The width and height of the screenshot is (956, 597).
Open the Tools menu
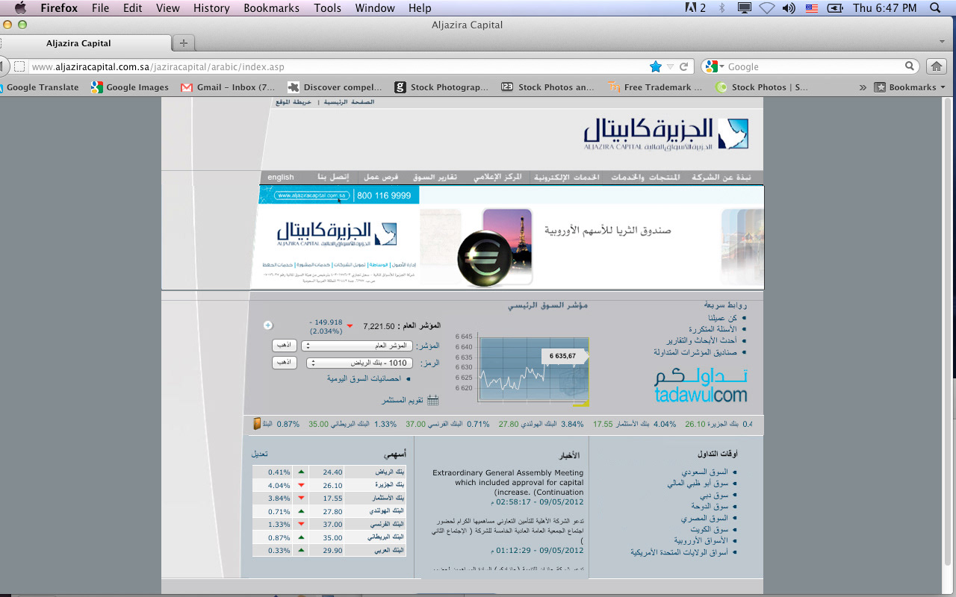pyautogui.click(x=327, y=8)
